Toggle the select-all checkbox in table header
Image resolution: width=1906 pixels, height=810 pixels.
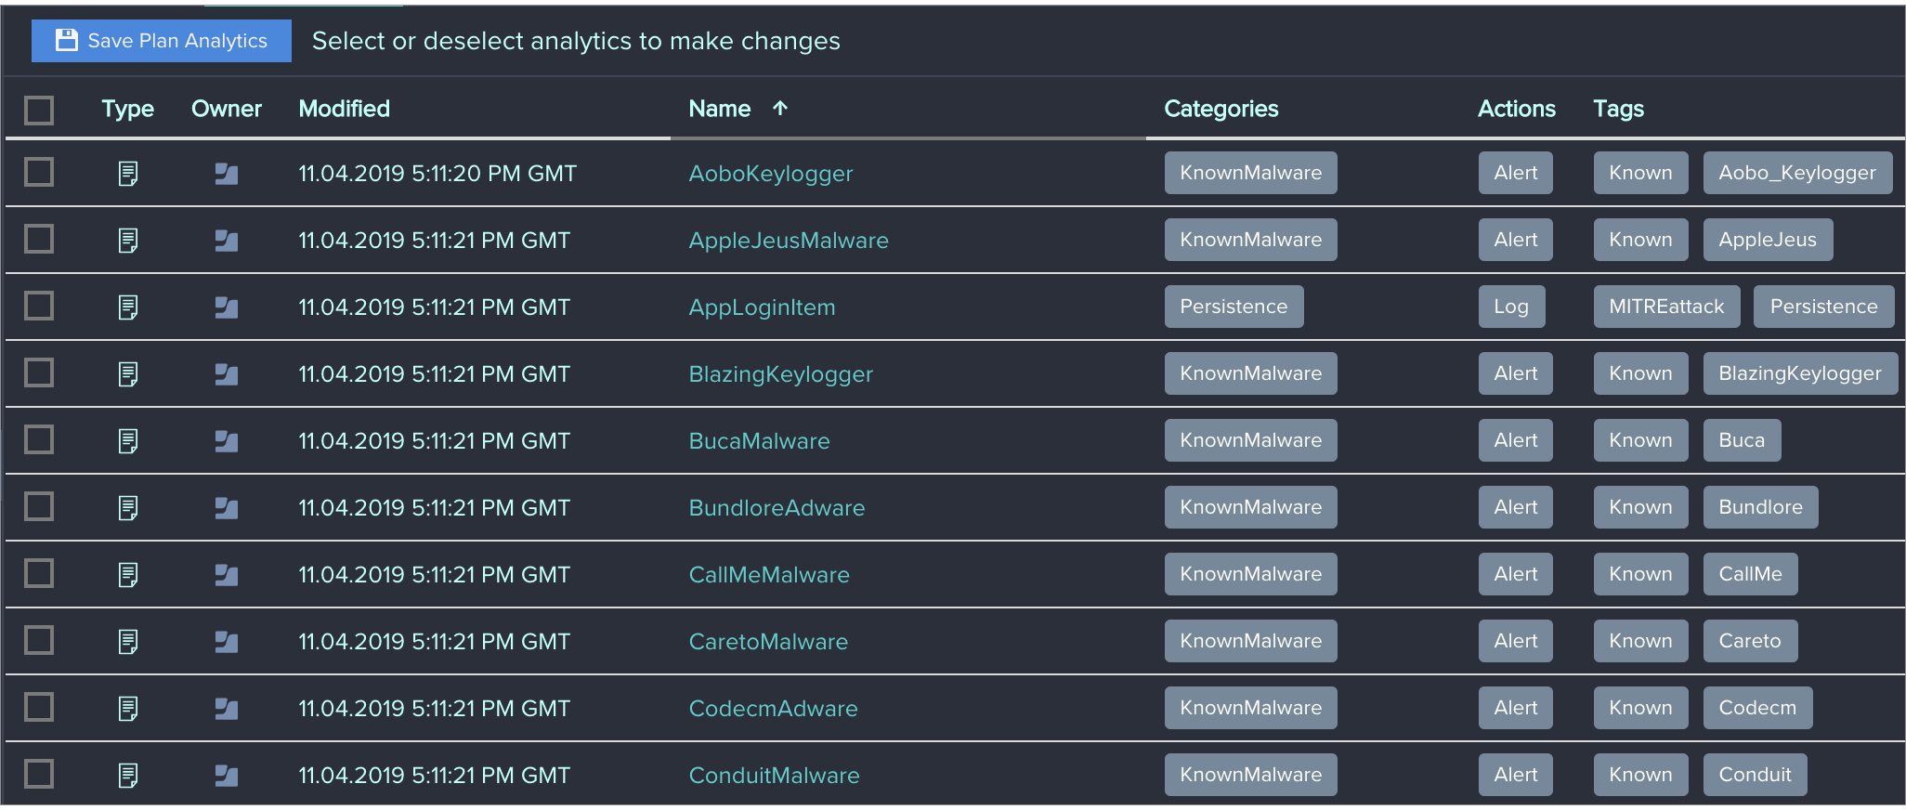pos(39,110)
